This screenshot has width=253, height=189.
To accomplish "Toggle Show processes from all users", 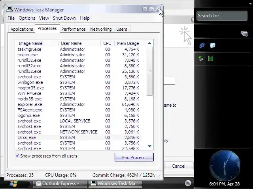I will click(17, 156).
